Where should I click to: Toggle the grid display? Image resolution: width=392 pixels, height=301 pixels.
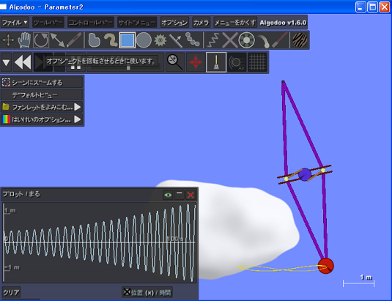(257, 62)
